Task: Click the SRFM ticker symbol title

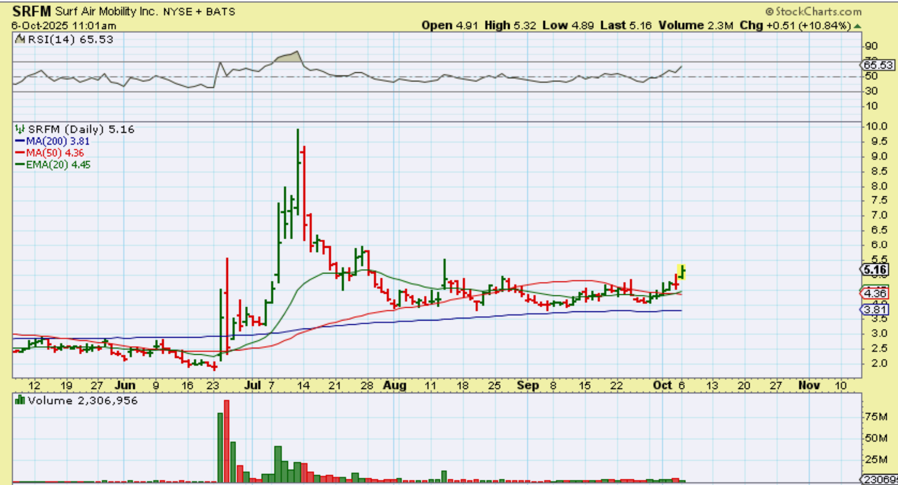Action: coord(31,11)
